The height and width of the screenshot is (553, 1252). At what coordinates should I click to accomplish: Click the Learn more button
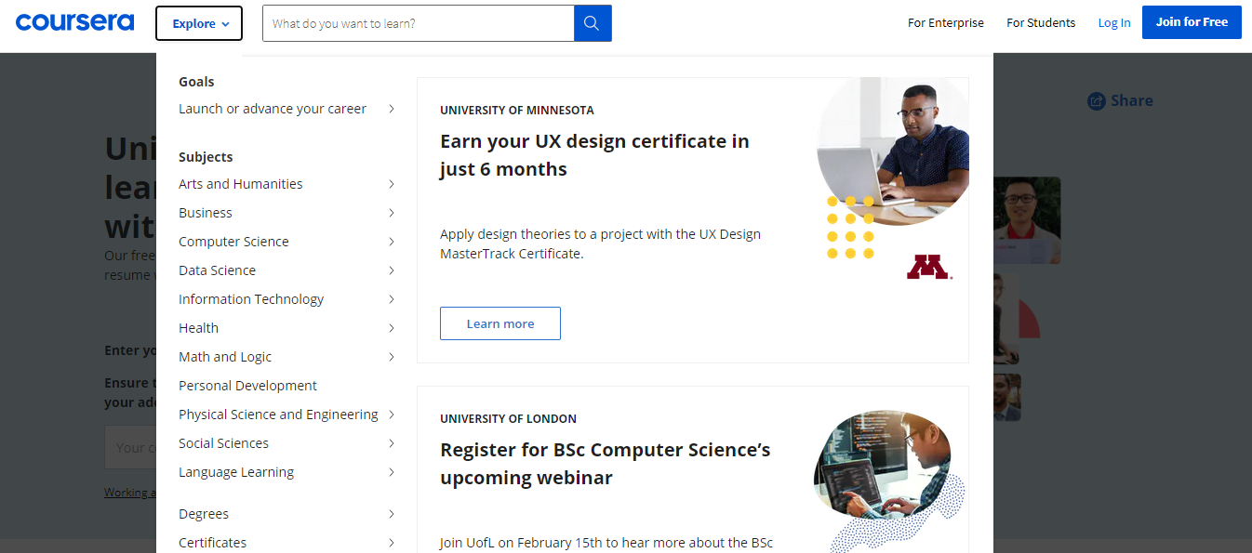click(x=499, y=323)
